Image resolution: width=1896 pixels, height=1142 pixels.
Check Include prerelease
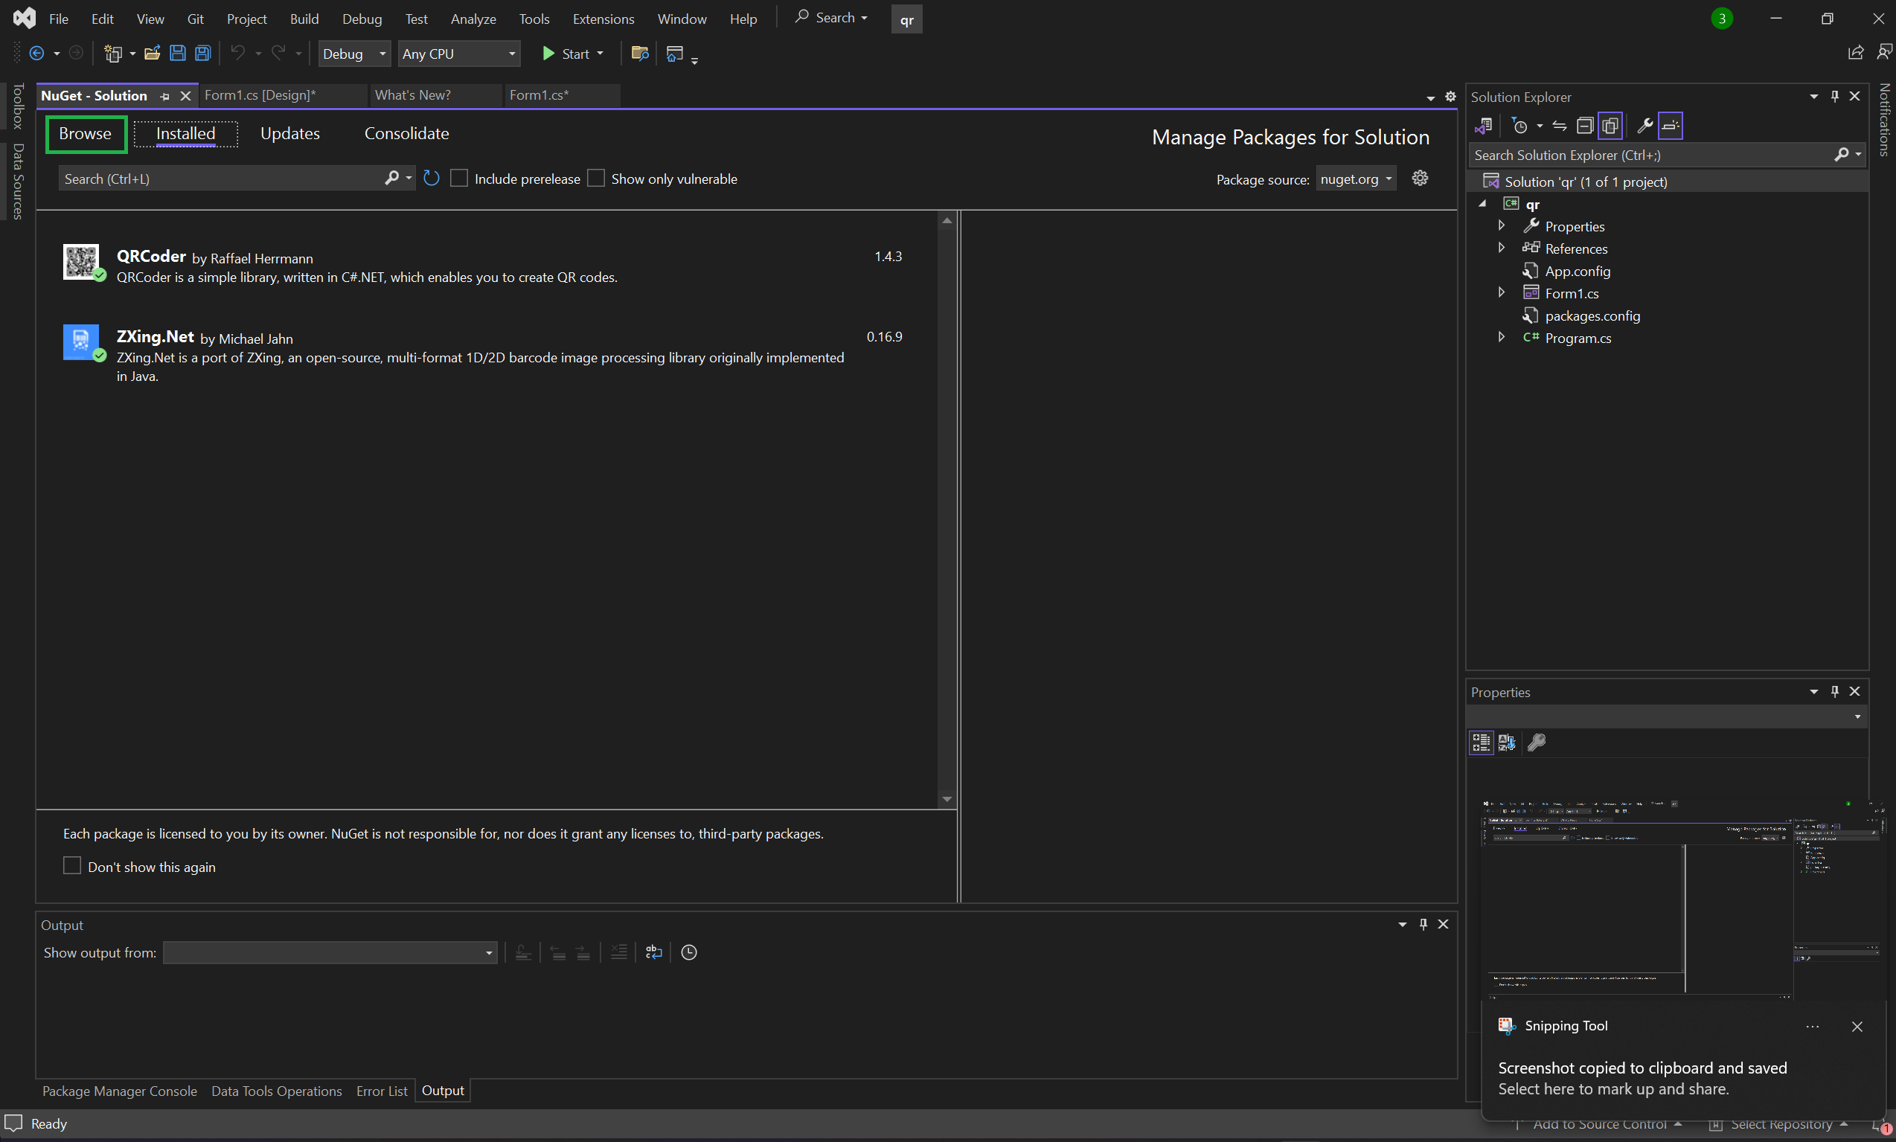(x=459, y=179)
